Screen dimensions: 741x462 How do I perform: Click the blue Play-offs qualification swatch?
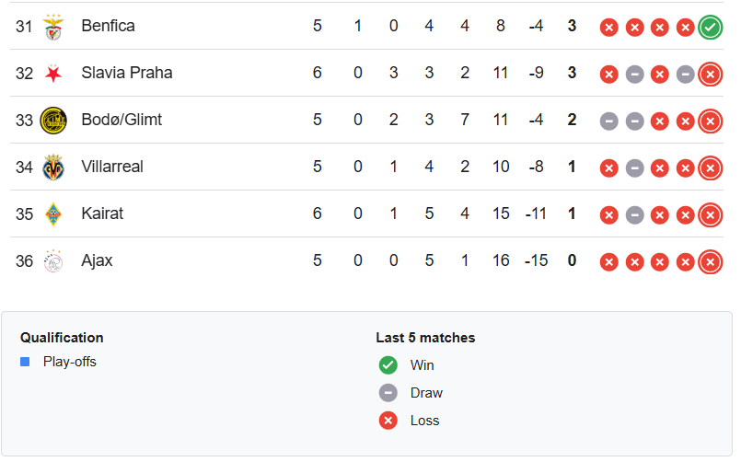(x=25, y=362)
